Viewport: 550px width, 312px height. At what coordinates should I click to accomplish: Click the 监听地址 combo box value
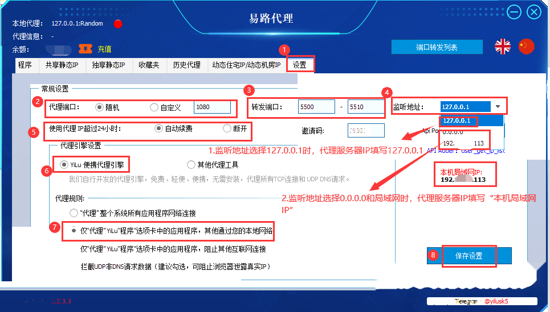(466, 107)
